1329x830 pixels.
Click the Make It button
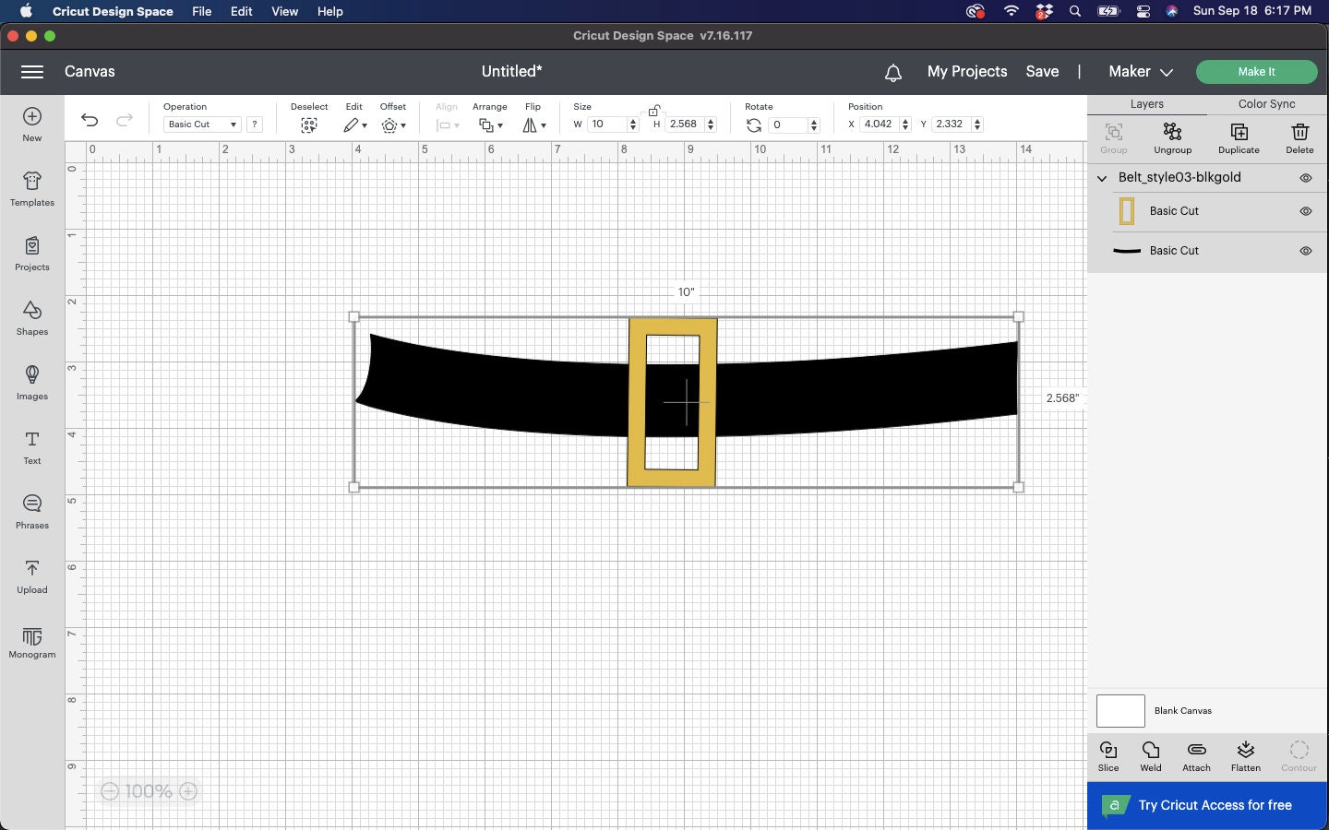1256,71
